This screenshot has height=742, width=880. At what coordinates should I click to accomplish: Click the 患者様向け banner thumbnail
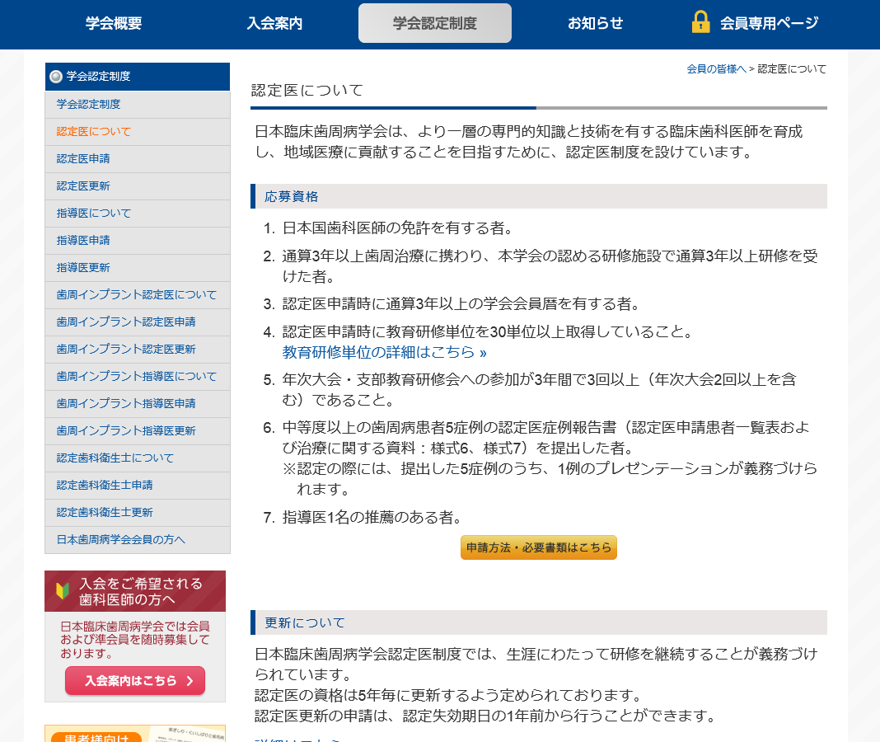coord(135,733)
